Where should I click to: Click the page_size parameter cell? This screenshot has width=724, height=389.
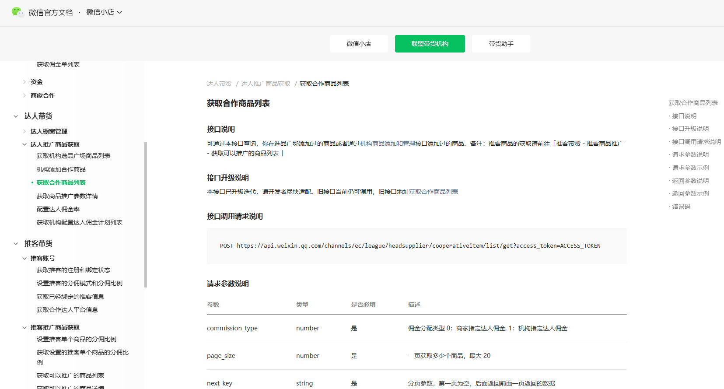click(221, 356)
